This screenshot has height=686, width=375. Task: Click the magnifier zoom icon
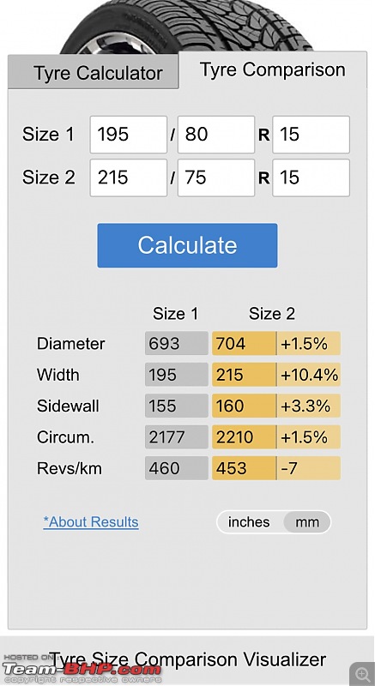tap(362, 674)
